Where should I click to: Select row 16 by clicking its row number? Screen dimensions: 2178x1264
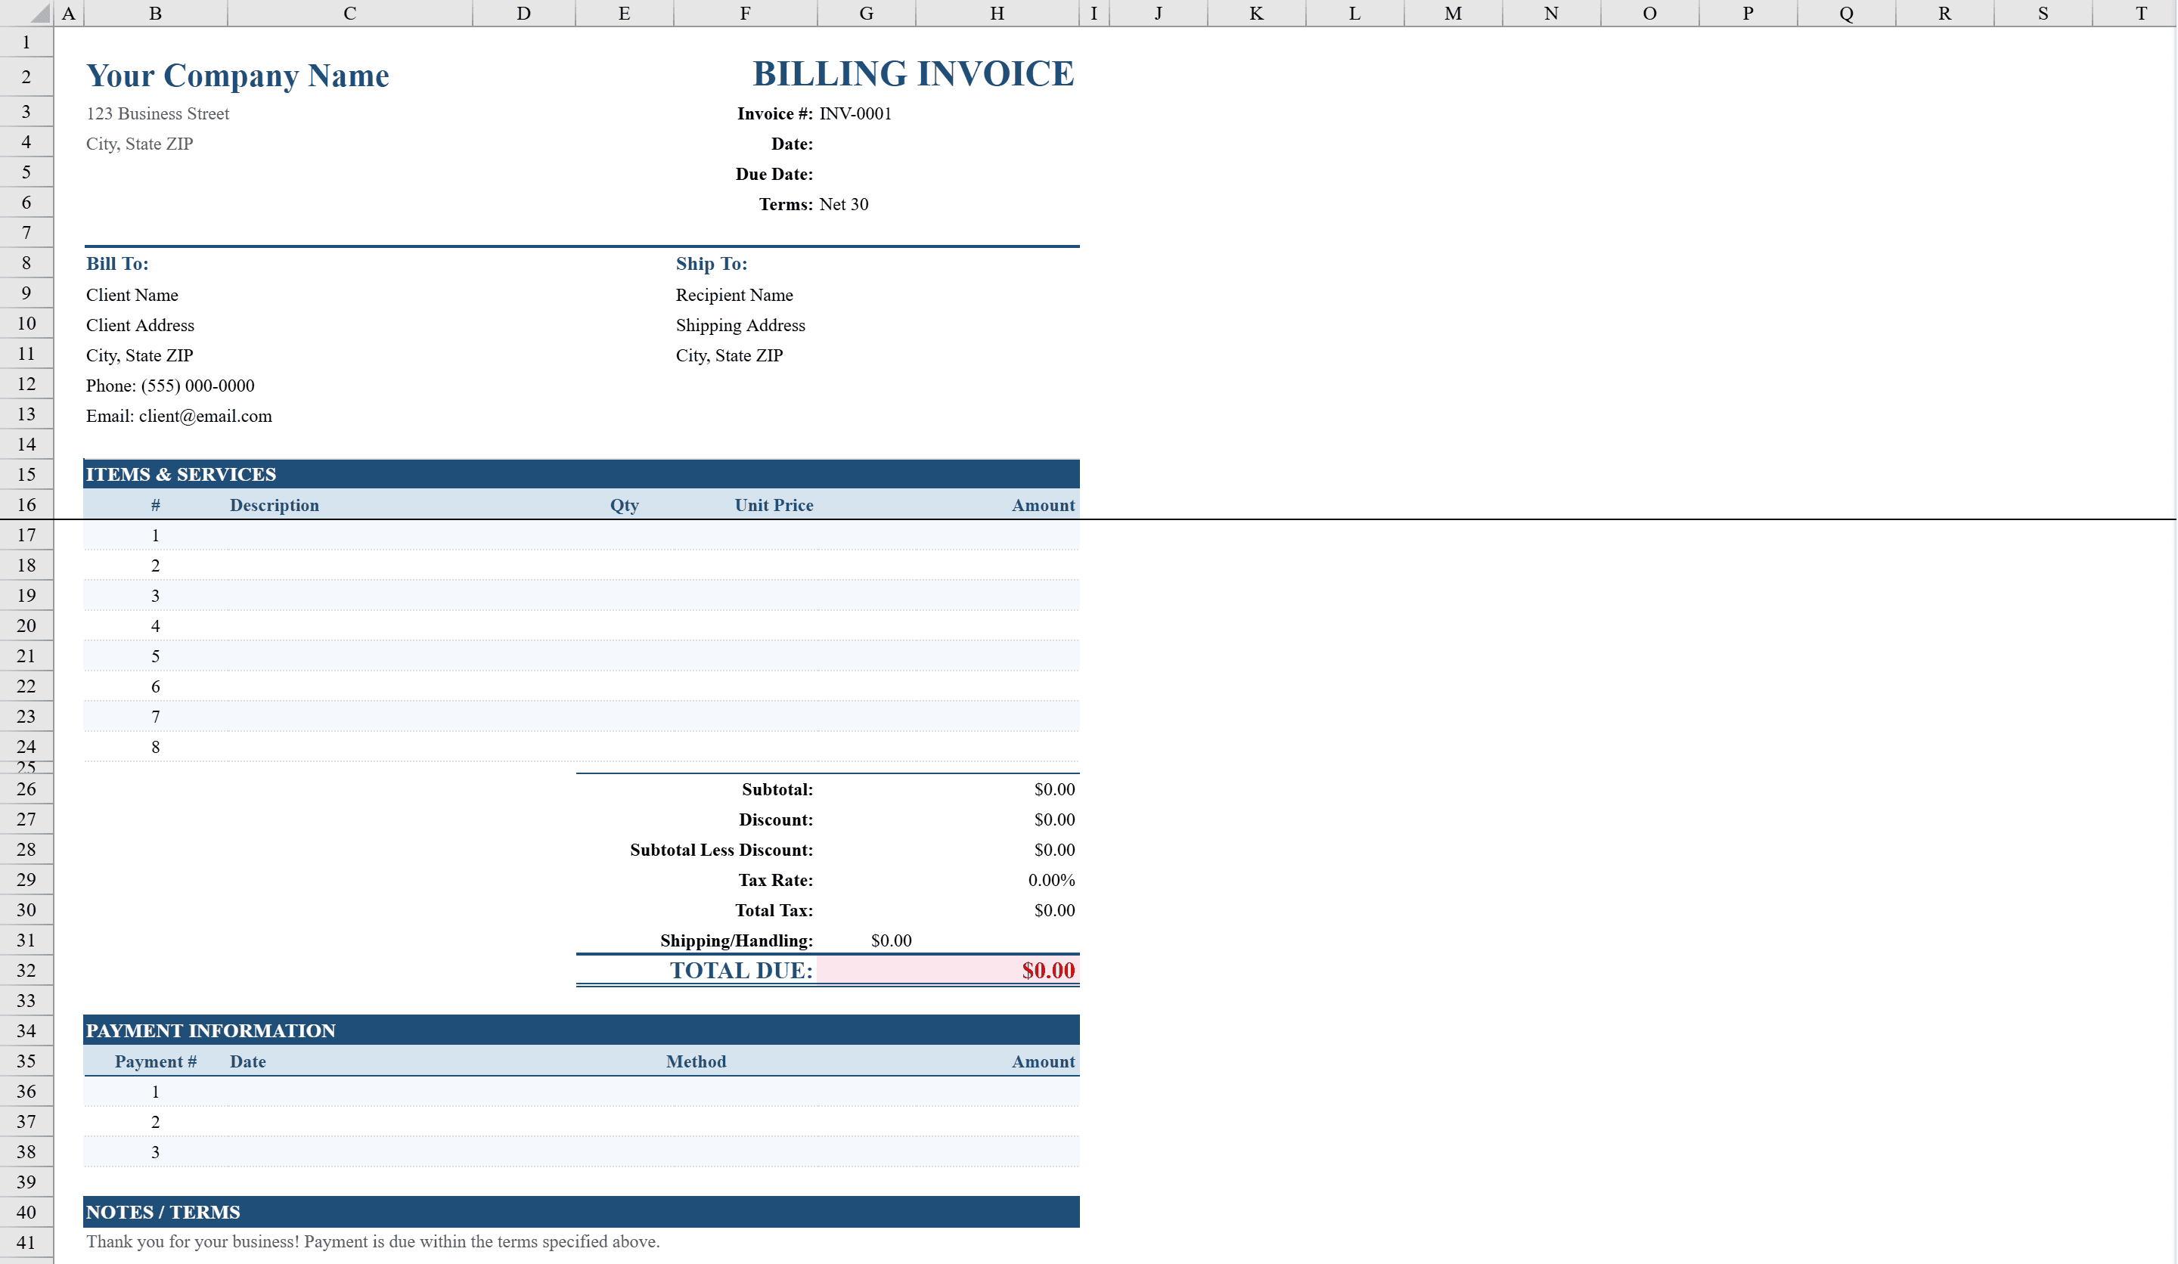[26, 503]
